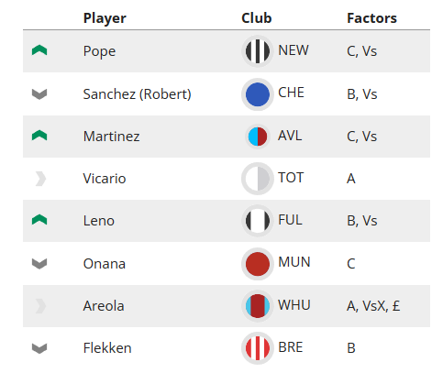Click the Tottenham white club badge
The image size is (443, 373).
point(258,179)
